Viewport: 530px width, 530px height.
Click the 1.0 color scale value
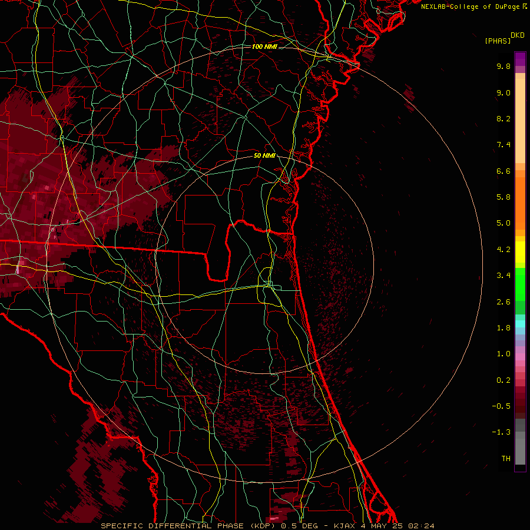pos(503,354)
